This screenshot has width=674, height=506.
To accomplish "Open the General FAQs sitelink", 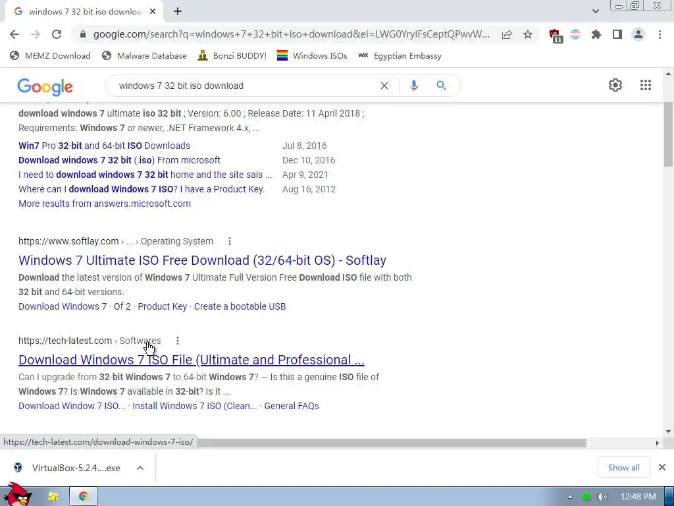I will [292, 406].
